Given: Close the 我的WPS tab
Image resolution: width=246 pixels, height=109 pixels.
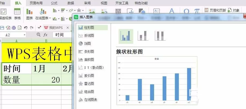Looking at the screenshot, I should tap(68, 28).
